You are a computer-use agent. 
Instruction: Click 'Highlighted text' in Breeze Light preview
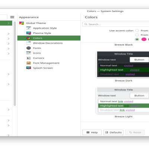pos(112,106)
